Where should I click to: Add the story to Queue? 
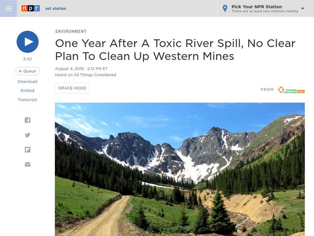tap(27, 71)
